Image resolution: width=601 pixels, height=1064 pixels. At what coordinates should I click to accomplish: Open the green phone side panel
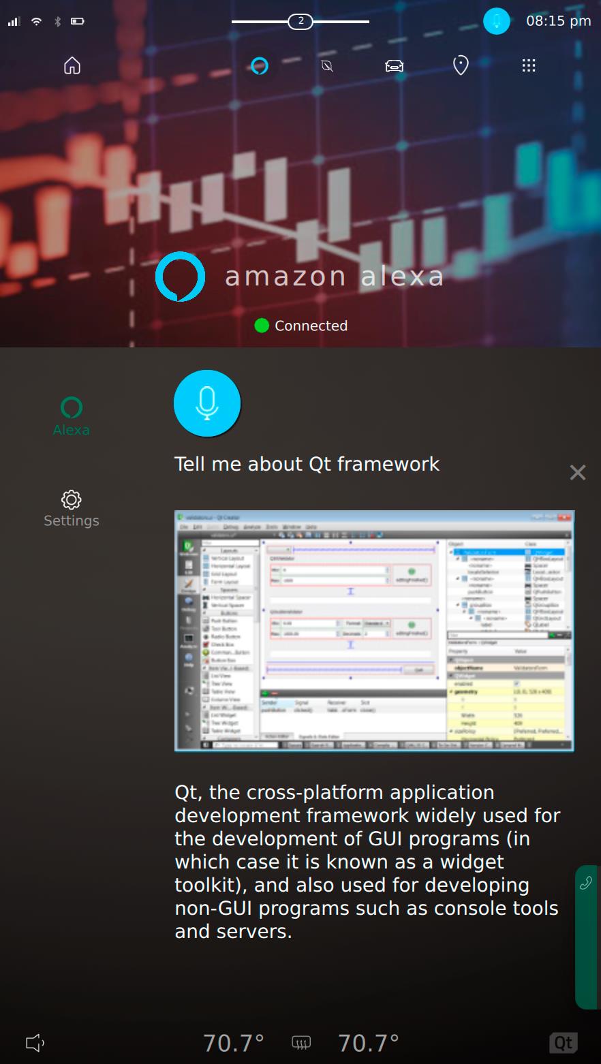[x=587, y=936]
